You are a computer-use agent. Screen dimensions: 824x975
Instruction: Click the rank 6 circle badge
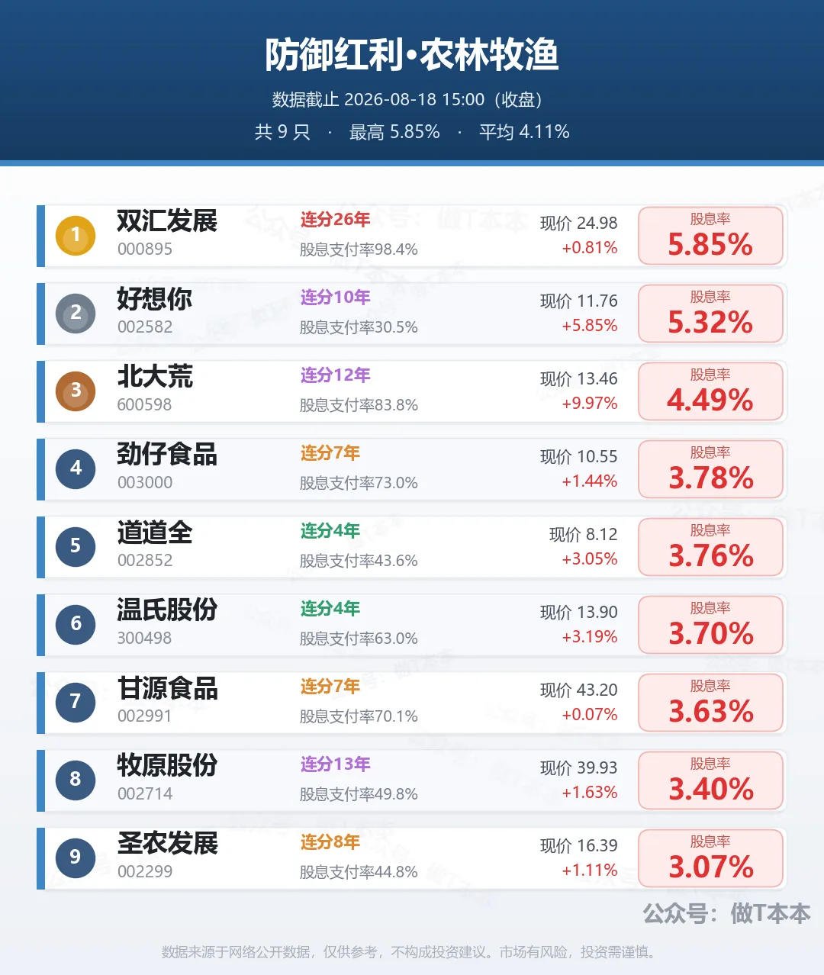tap(76, 624)
